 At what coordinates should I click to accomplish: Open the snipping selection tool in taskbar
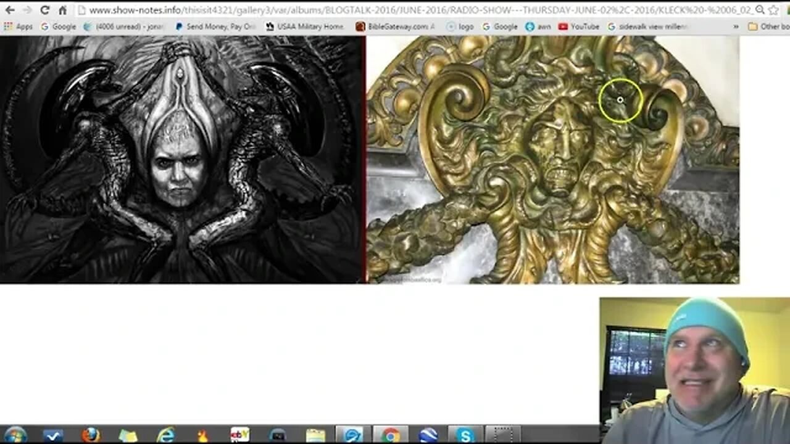click(502, 435)
